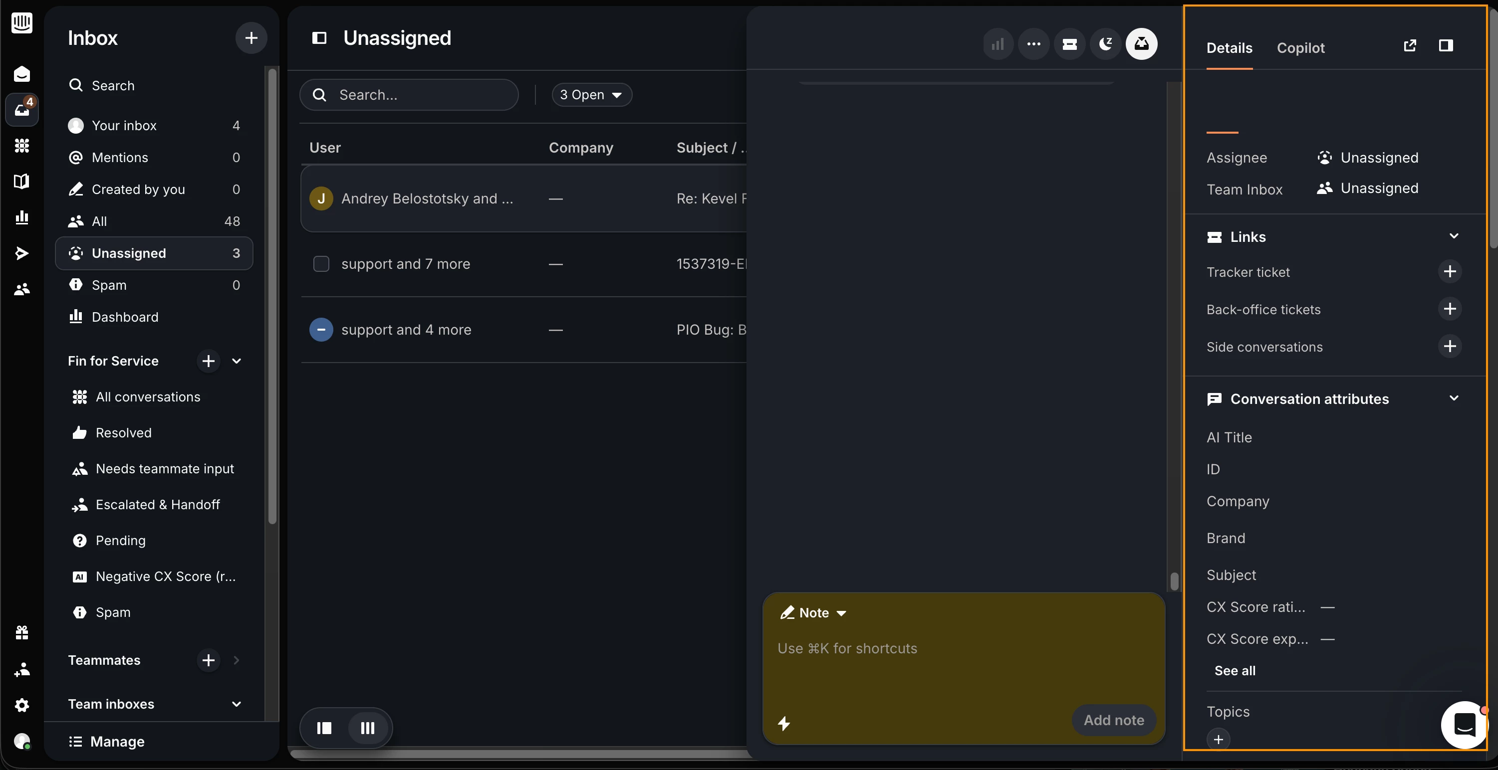Viewport: 1498px width, 770px height.
Task: Collapse the Conversation attributes section
Action: (1453, 398)
